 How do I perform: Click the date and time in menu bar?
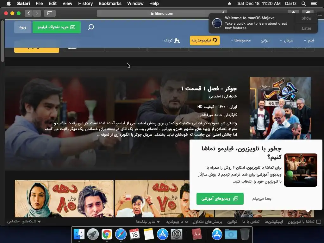point(259,3)
